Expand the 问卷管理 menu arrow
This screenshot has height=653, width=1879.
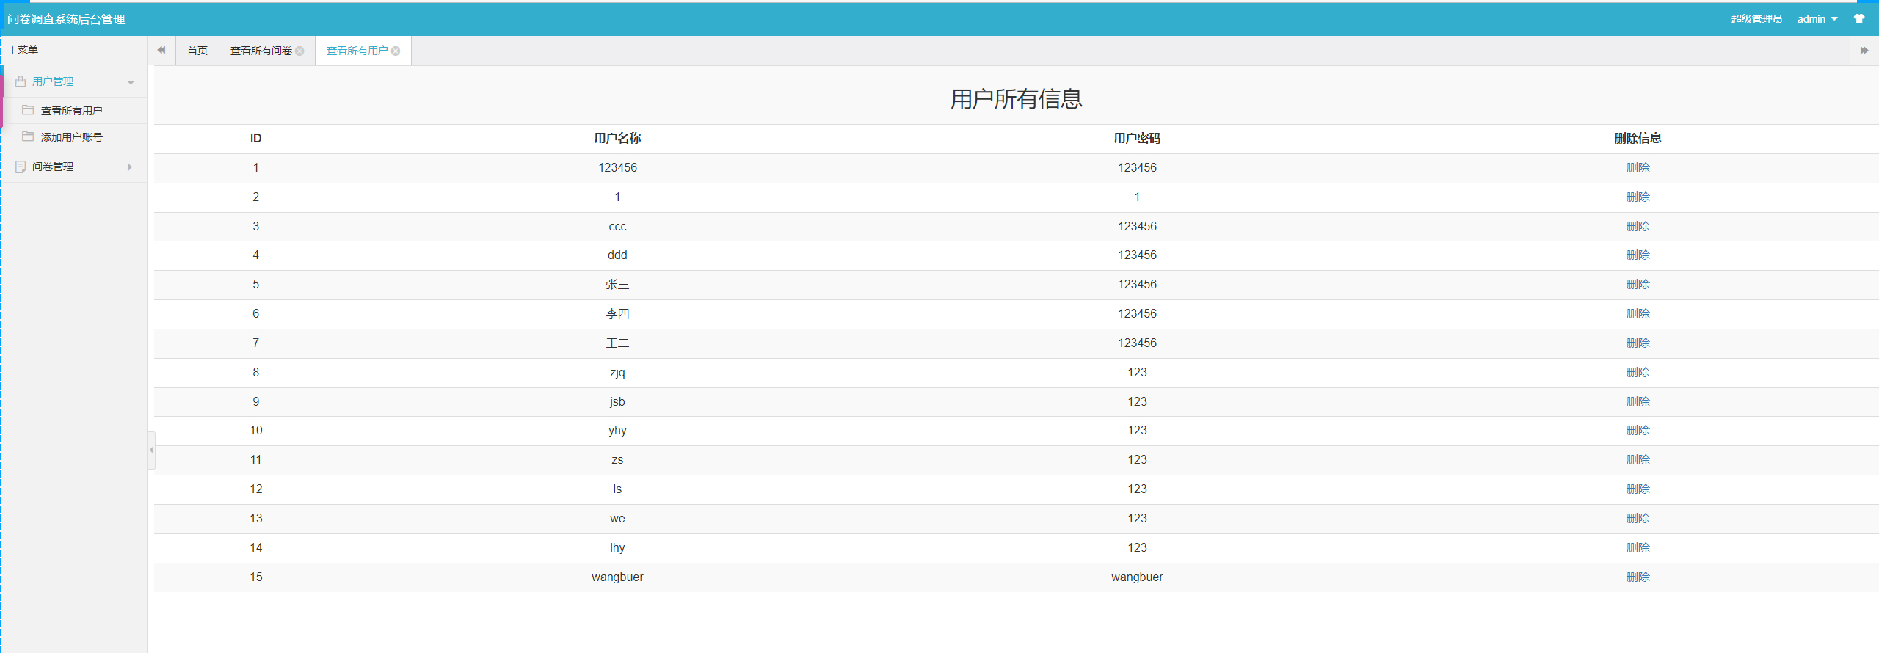(x=130, y=167)
